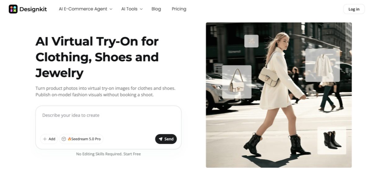
Task: Click the Send button
Action: coord(166,139)
